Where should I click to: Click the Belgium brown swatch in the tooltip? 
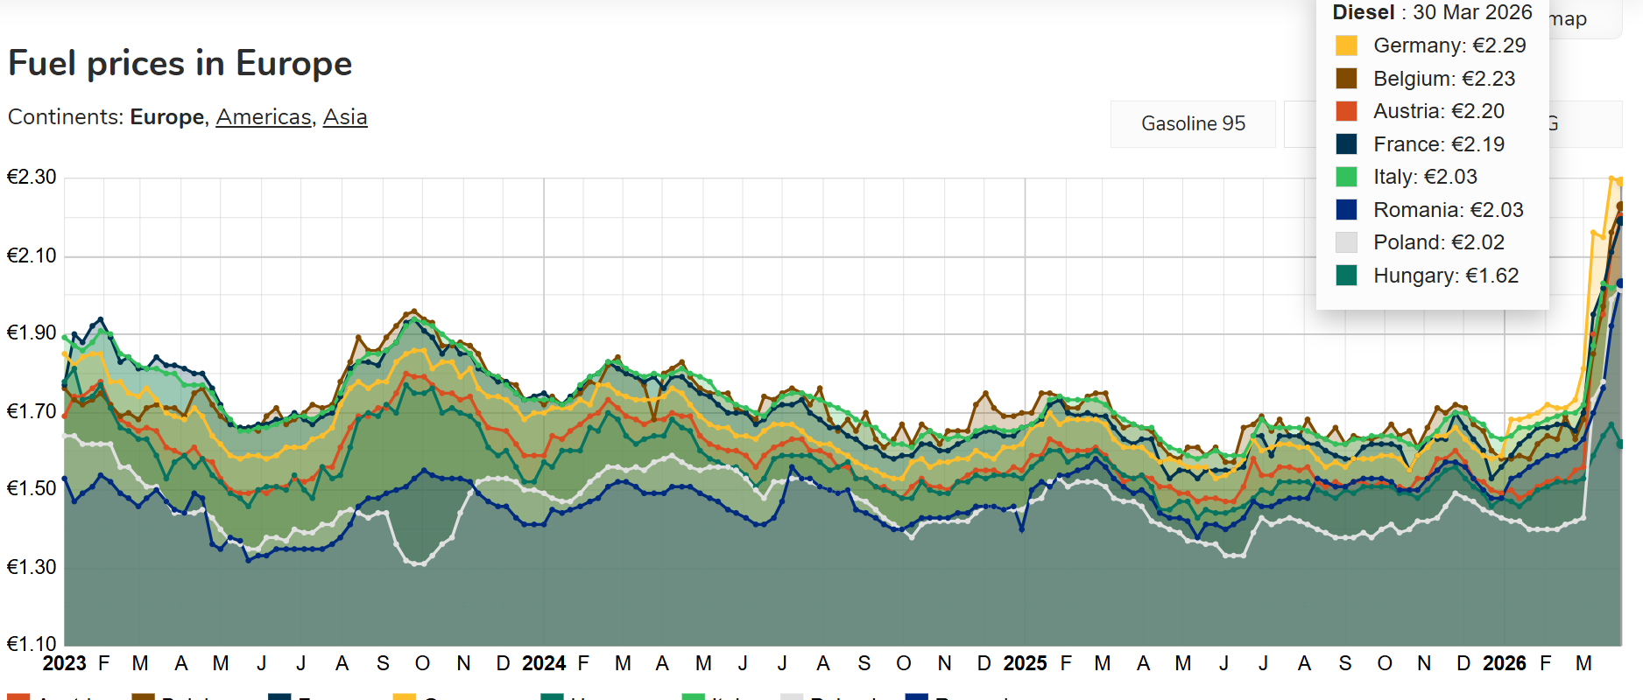click(x=1346, y=79)
